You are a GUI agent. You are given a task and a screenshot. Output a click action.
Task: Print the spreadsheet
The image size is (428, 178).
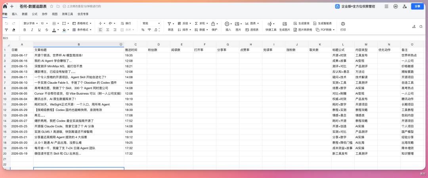pyautogui.click(x=343, y=26)
